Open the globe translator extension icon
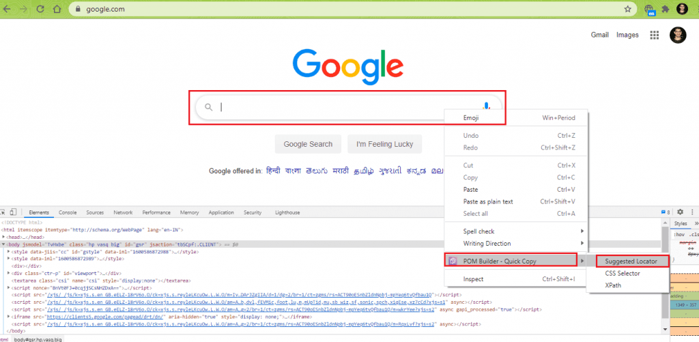Viewport: 699px width, 342px height. pyautogui.click(x=650, y=10)
